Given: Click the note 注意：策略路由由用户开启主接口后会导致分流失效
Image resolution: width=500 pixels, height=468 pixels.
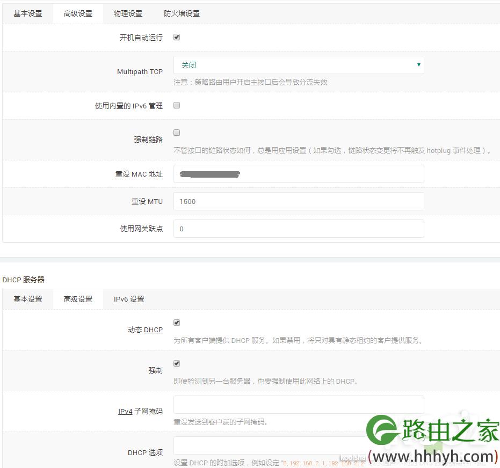Looking at the screenshot, I should click(250, 83).
